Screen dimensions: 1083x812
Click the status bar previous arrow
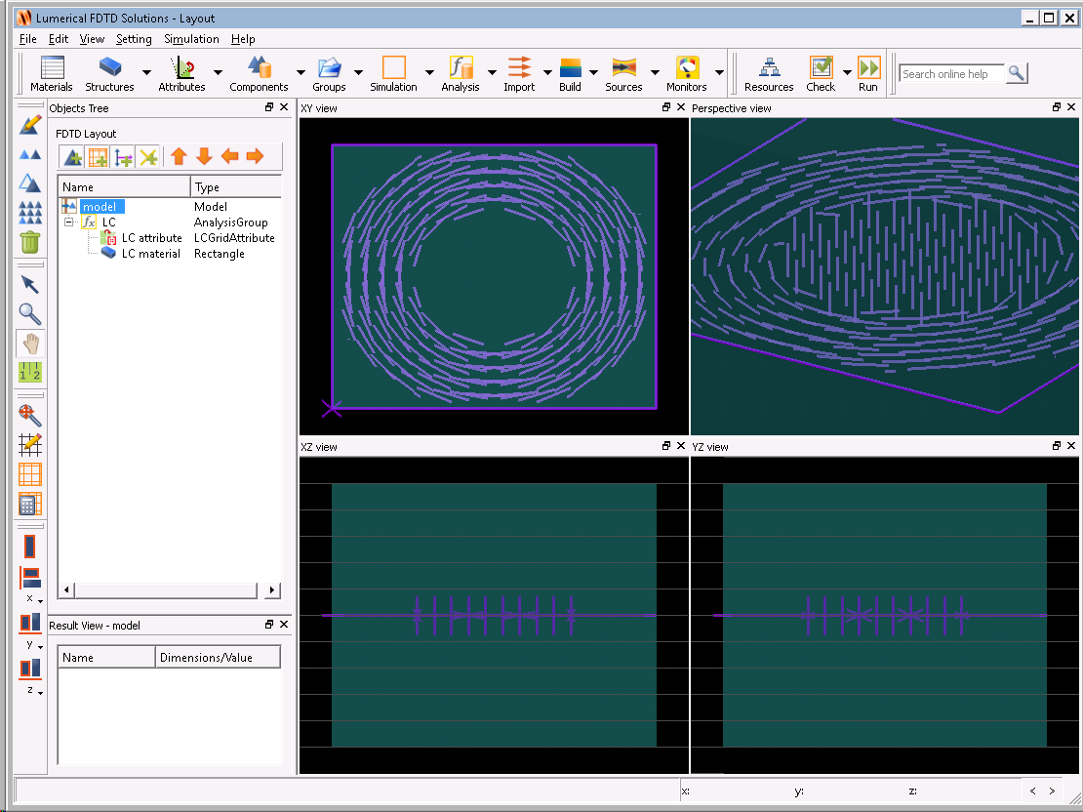point(1032,791)
